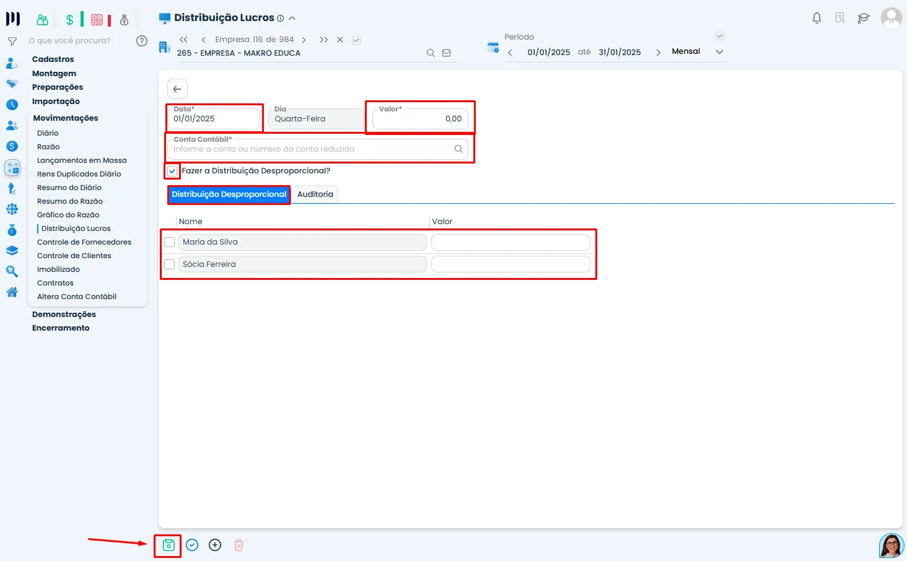
Task: Open Controle de Fornecedores in sidebar
Action: point(84,242)
